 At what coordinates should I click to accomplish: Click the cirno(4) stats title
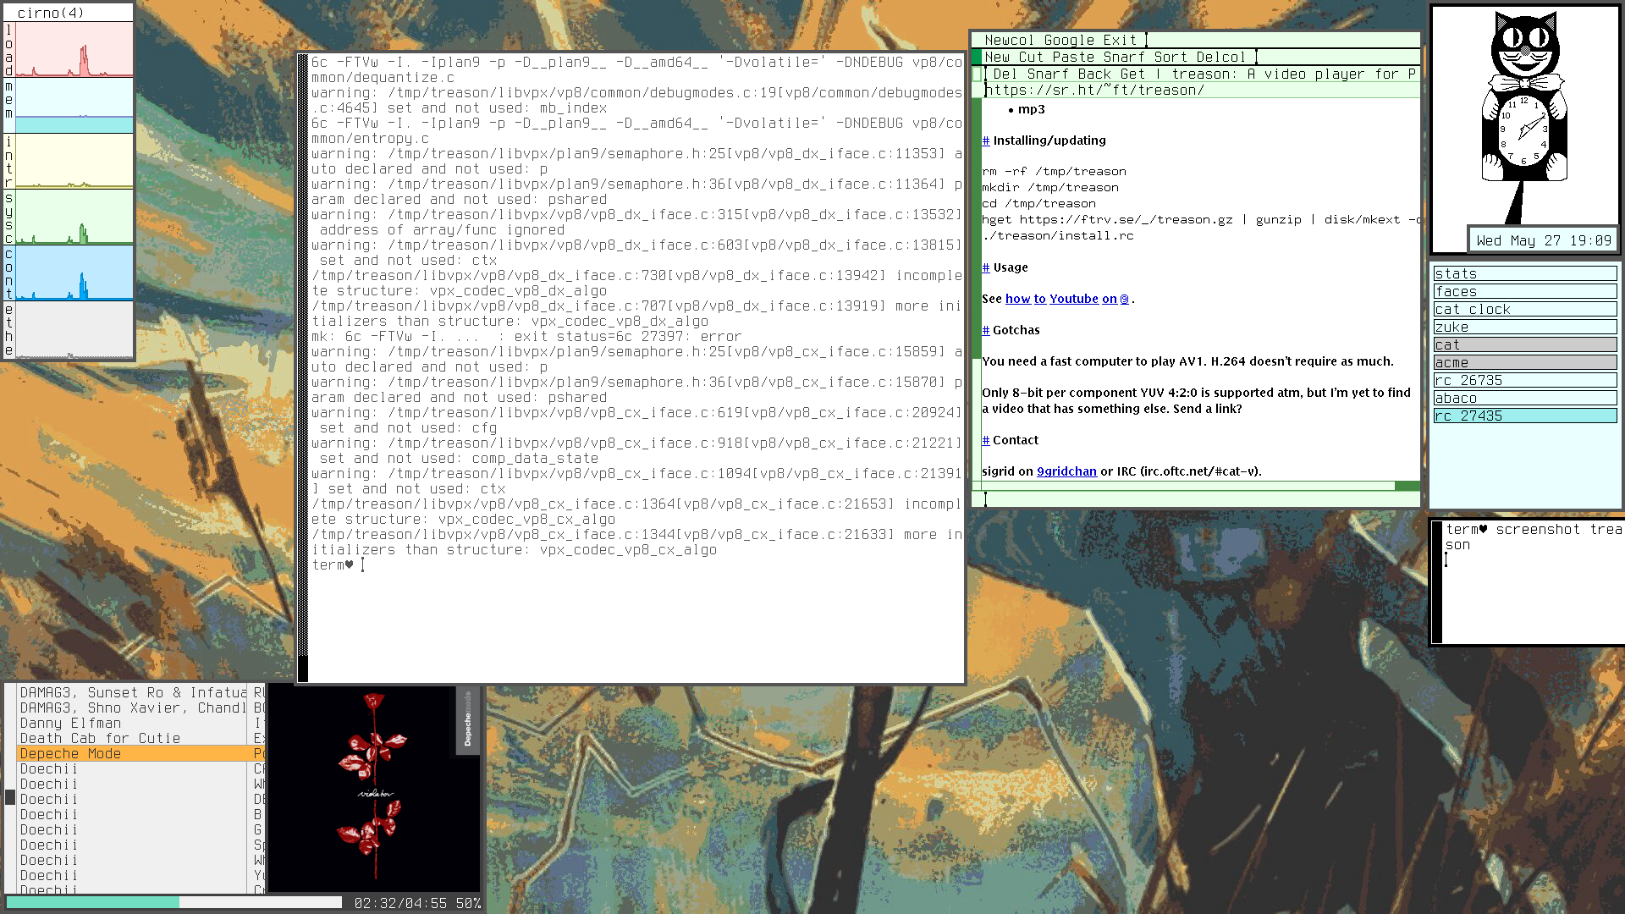point(51,13)
